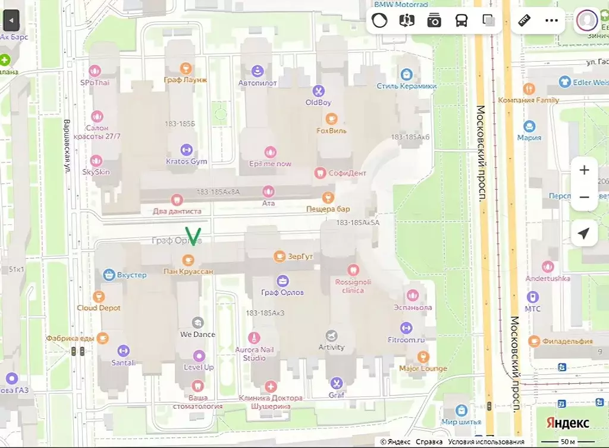Open Салон красоты 27/7 marker
Screen dimensions: 609x448
click(97, 116)
